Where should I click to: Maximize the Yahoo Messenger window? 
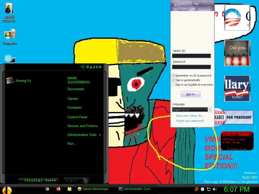click(x=208, y=4)
